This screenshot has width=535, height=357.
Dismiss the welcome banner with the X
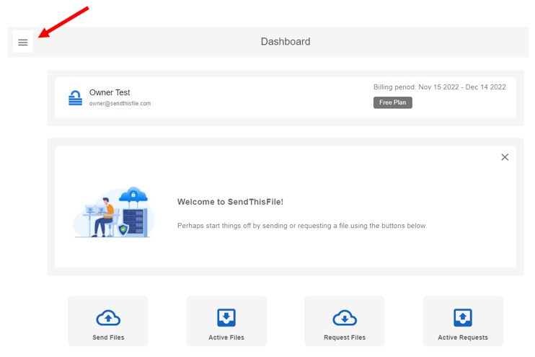pos(505,157)
